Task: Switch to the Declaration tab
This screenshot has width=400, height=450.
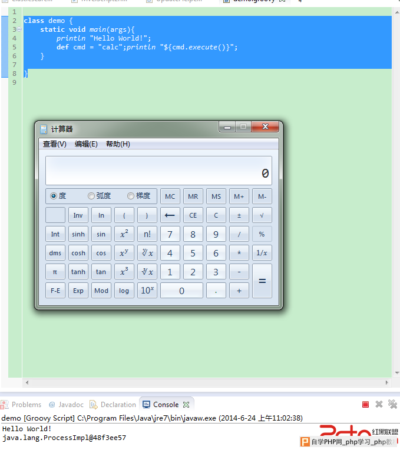Action: pos(113,405)
